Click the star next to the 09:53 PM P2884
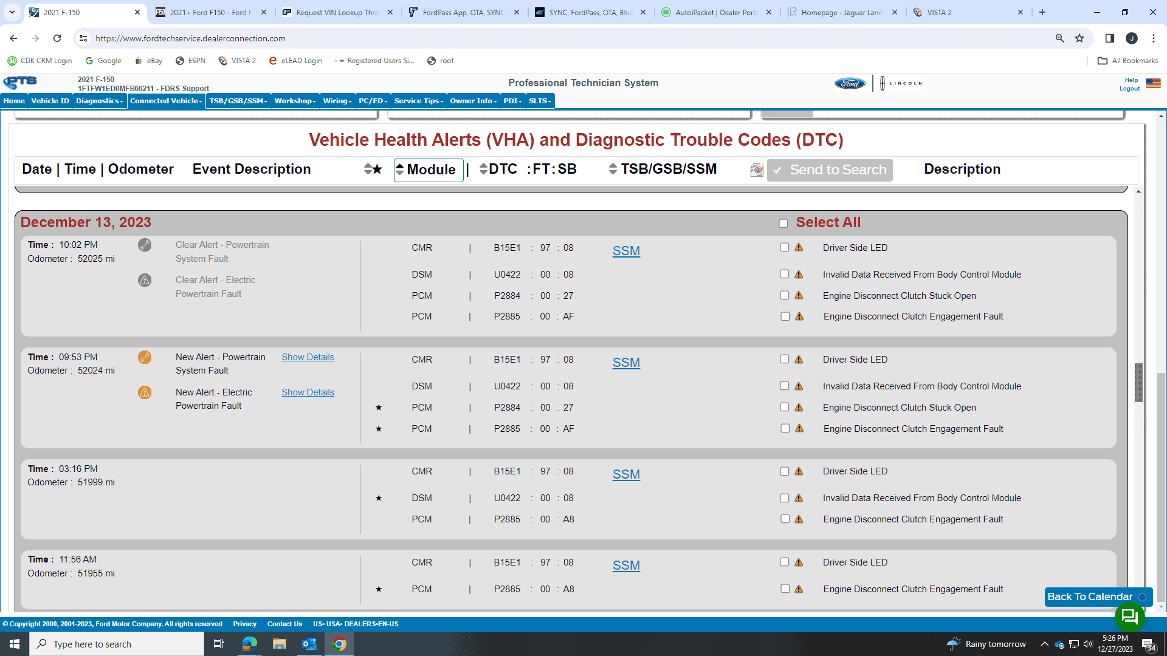 coord(379,408)
